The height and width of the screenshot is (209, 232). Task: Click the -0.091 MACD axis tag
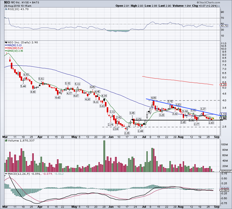pos(225,190)
